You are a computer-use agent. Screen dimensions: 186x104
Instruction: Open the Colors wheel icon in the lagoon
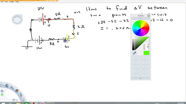[17, 91]
